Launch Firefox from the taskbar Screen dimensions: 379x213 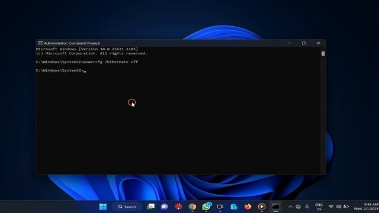point(248,206)
